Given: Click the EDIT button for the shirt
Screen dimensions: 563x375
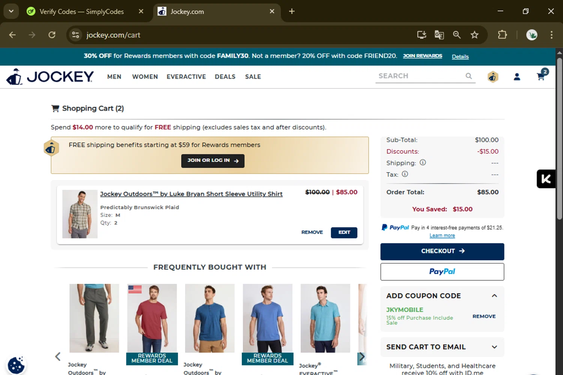Looking at the screenshot, I should click(x=344, y=232).
